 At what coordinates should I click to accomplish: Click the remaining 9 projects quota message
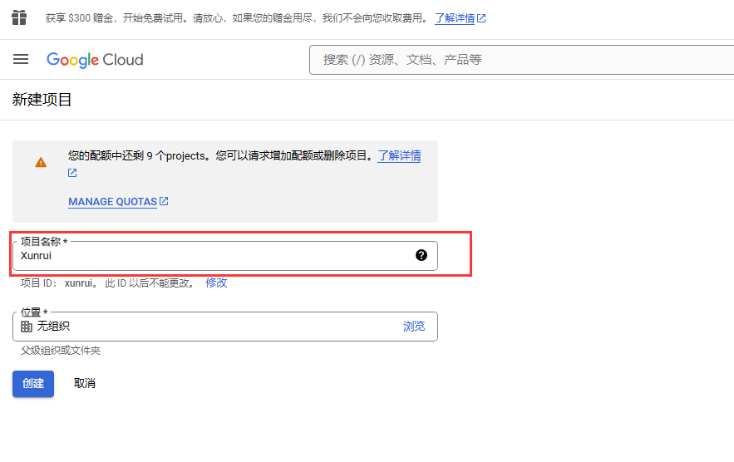point(222,156)
